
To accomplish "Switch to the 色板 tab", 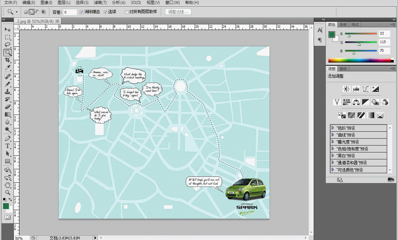I will click(343, 25).
